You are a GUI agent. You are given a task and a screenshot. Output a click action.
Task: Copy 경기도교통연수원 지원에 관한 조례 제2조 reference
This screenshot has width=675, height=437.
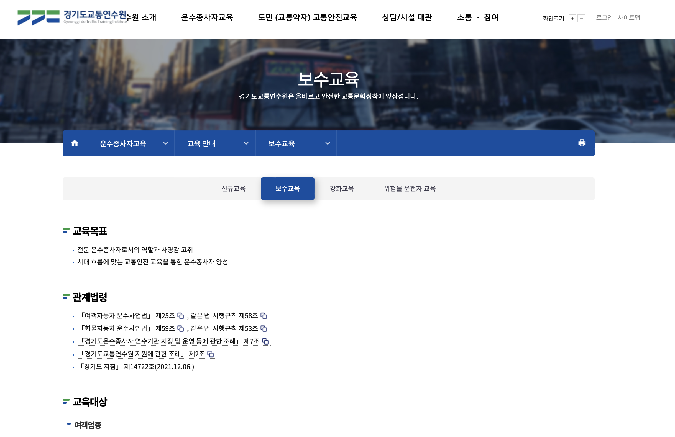pos(210,354)
